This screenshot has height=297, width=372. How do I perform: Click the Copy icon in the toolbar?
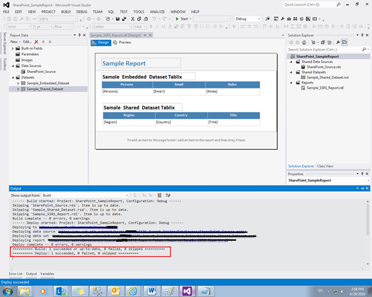coord(139,19)
